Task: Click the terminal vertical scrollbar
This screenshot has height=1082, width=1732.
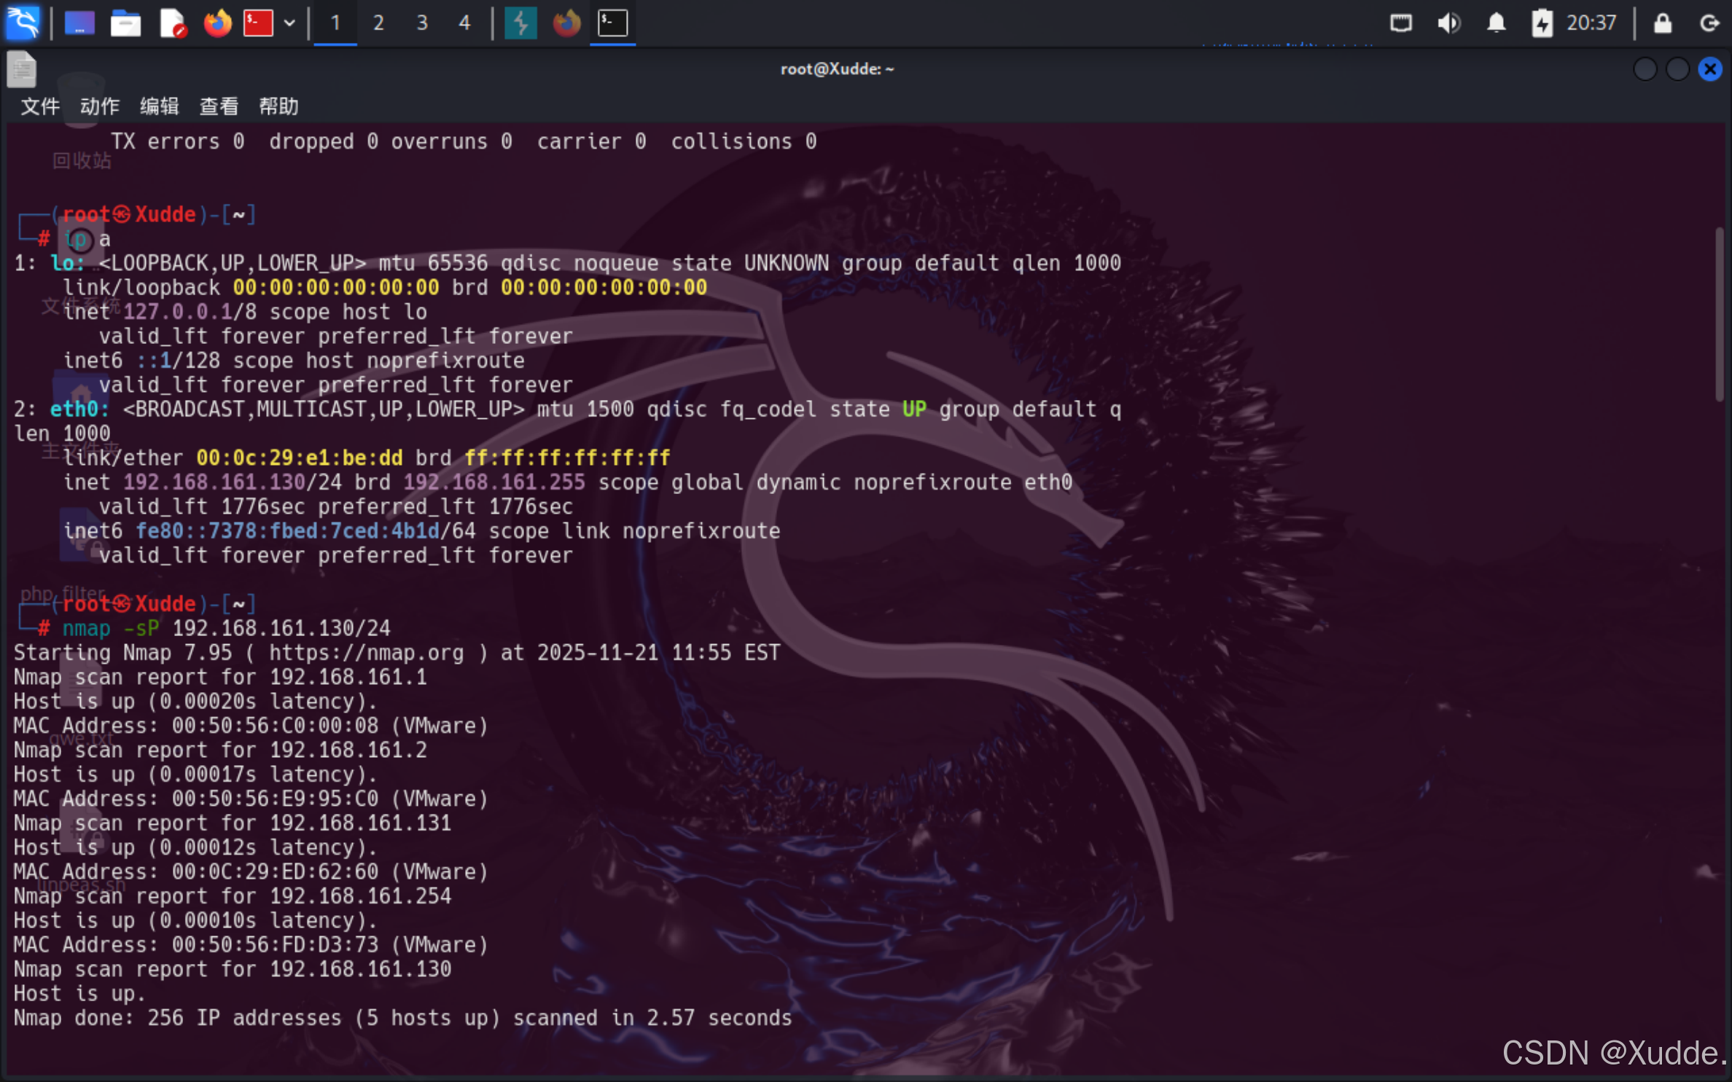Action: 1719,313
